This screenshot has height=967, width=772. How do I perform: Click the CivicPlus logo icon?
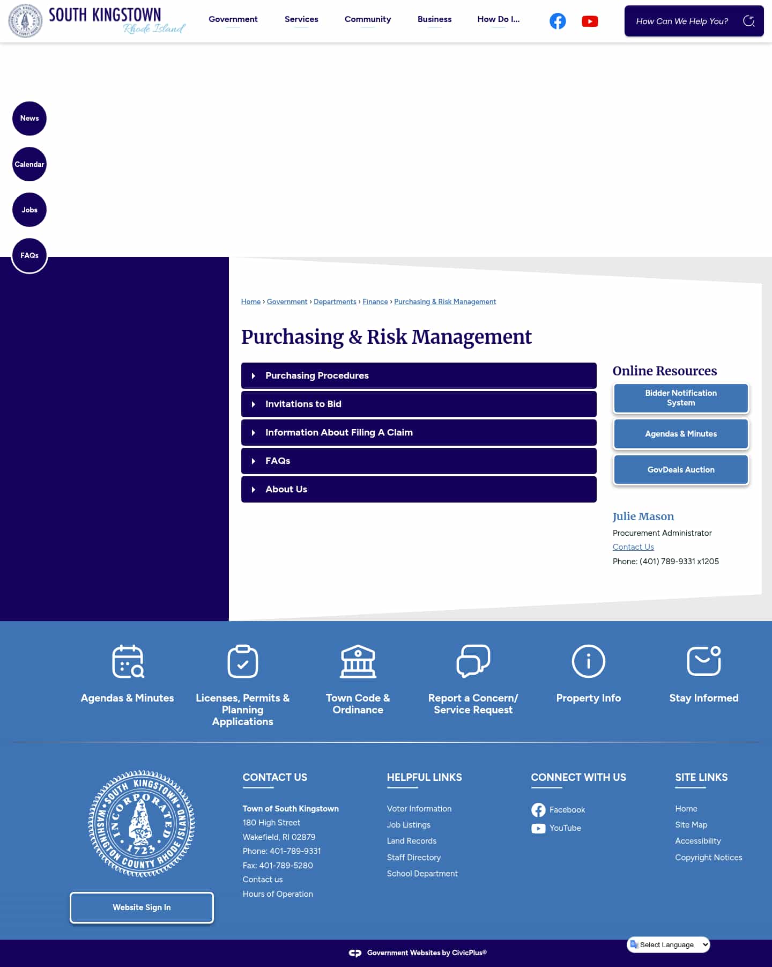355,953
